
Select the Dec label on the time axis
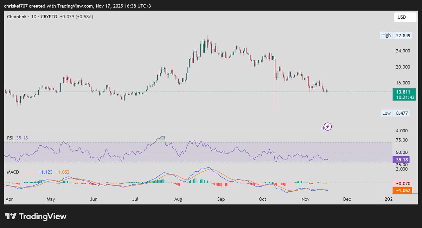347,199
